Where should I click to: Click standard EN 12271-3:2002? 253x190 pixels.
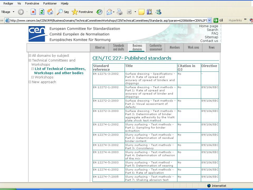coord(106,74)
